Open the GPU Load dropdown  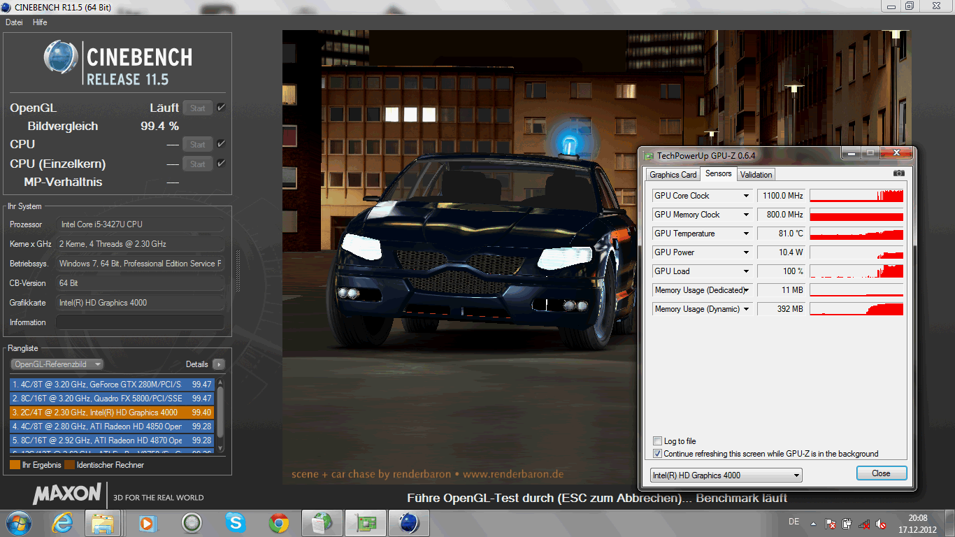pos(746,271)
